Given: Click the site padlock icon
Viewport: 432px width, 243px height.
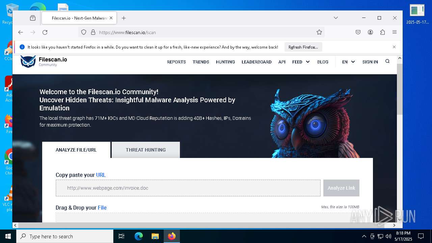Looking at the screenshot, I should [93, 32].
